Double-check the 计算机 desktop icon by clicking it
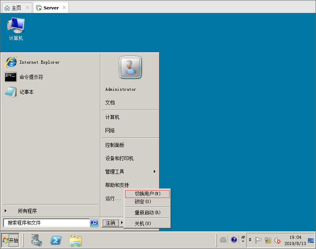316x249 pixels. (x=16, y=29)
